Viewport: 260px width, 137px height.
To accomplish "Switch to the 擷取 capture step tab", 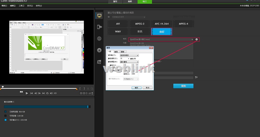I will 116,2.
